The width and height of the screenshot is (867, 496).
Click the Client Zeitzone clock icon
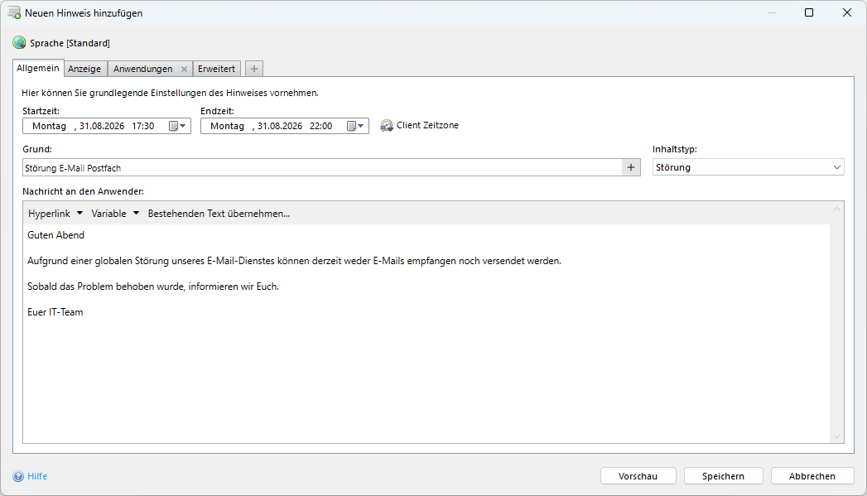point(387,126)
